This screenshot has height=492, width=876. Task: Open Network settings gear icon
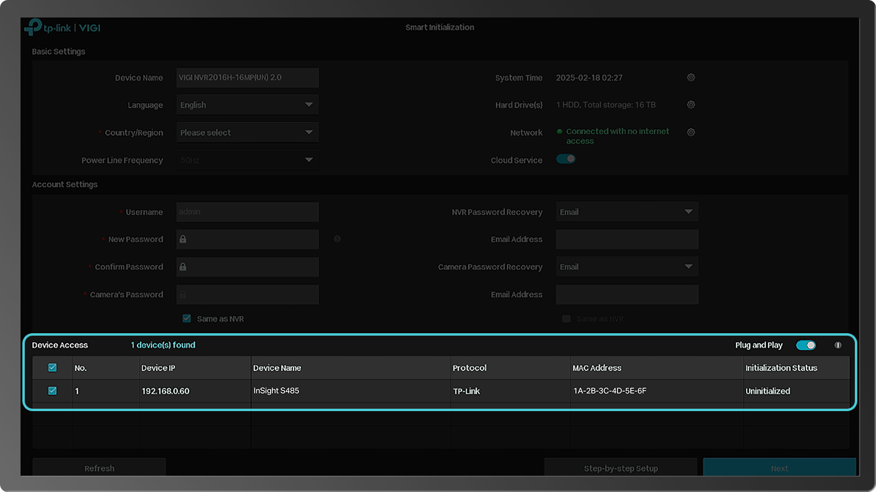691,132
